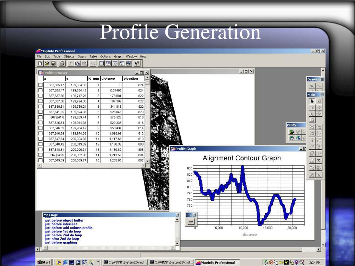Click the Help pointer question-mark icon
Screen dimensions: 355x266
137,64
